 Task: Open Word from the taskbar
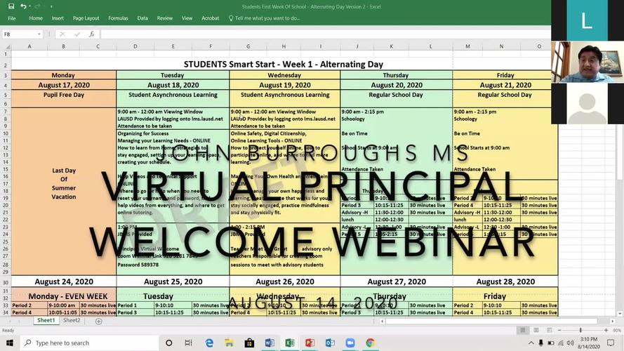tap(270, 343)
